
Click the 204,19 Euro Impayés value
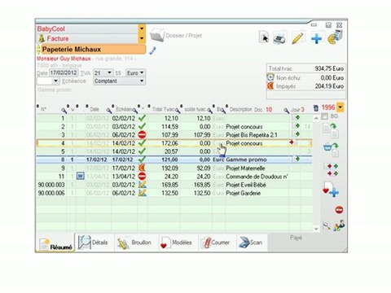point(329,86)
